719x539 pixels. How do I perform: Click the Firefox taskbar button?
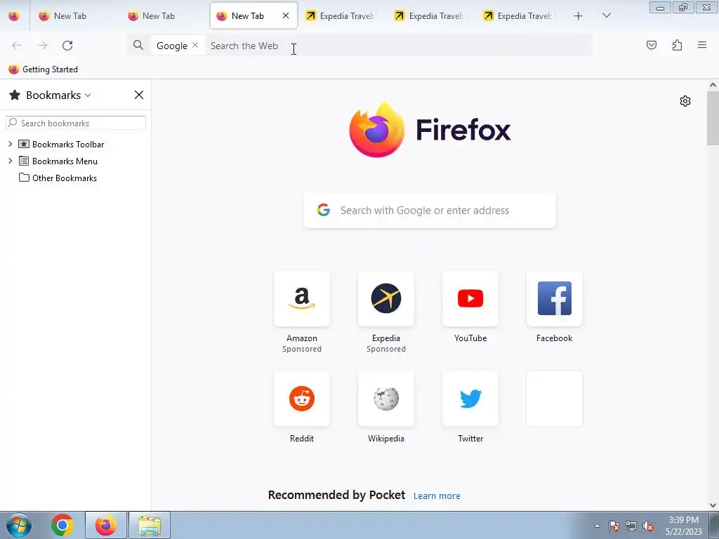105,525
